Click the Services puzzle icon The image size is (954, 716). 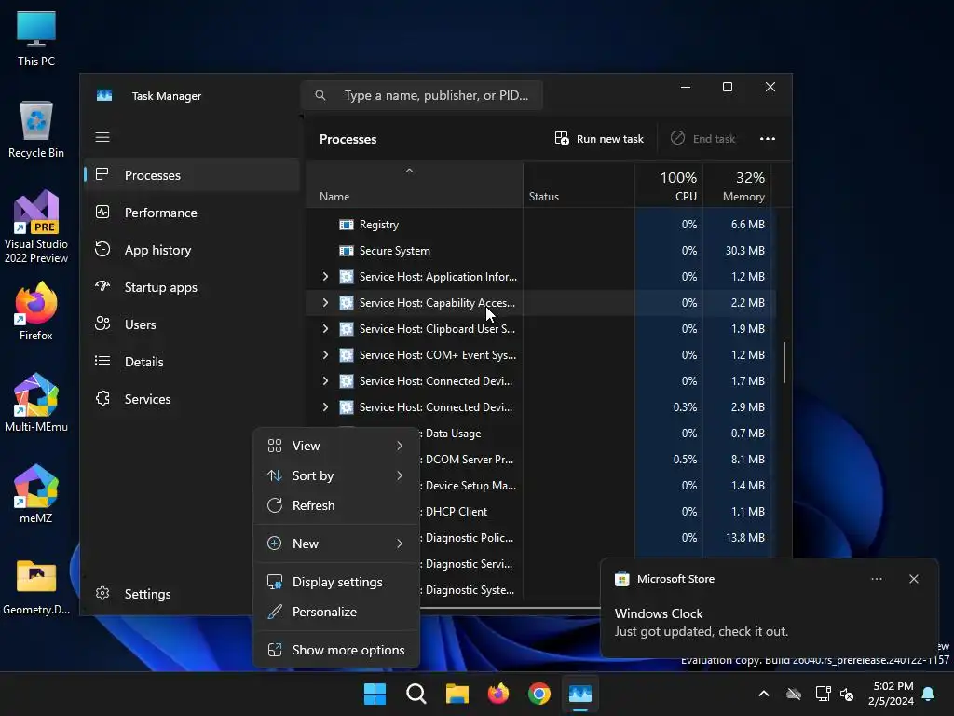point(102,398)
